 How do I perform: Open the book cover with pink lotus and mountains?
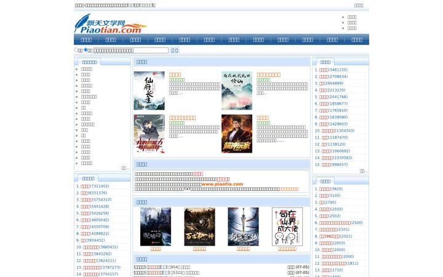237,90
